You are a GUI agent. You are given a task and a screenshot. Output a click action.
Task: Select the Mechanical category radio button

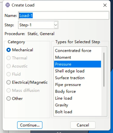pyautogui.click(x=9, y=50)
